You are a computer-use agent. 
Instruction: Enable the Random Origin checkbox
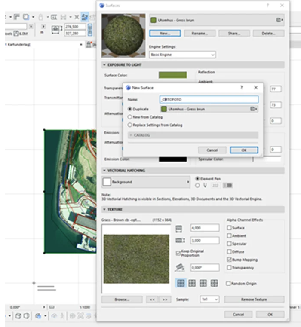point(229,284)
